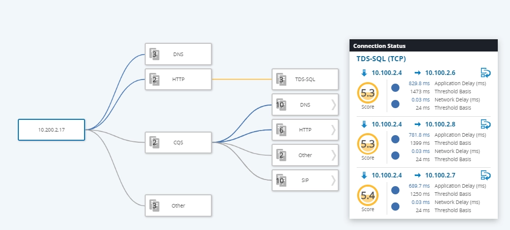Click server group icon on SIP node
Viewport: 510px width, 230px height.
click(281, 180)
